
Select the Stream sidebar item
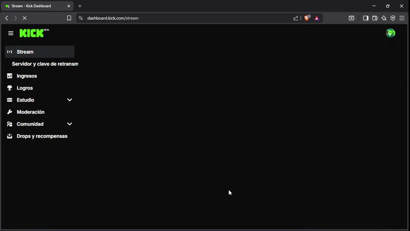[39, 52]
